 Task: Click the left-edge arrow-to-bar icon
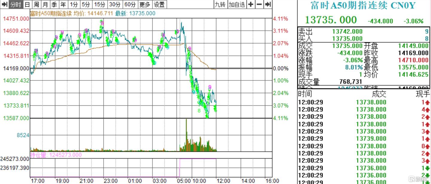coord(4,4)
